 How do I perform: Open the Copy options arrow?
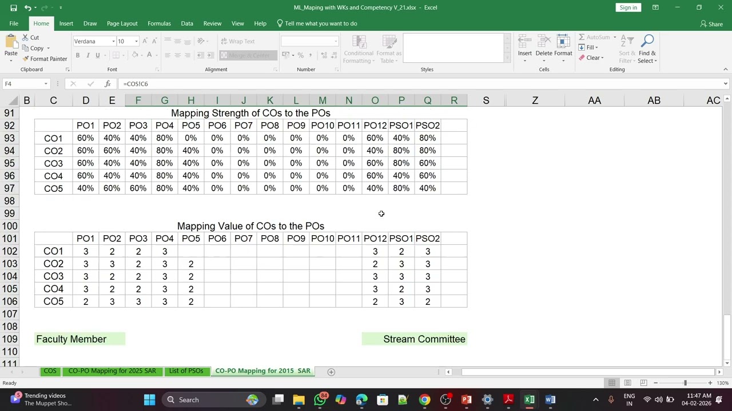[48, 49]
